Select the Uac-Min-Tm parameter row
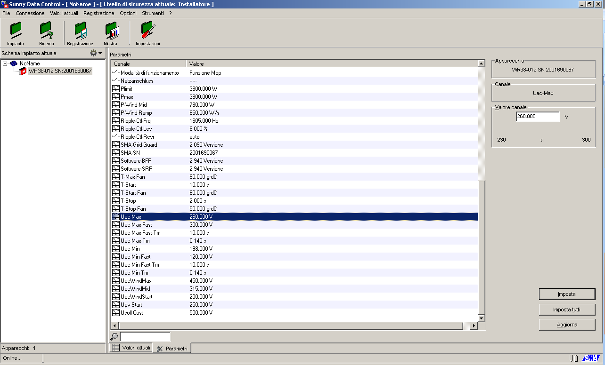The height and width of the screenshot is (365, 605). tap(294, 273)
